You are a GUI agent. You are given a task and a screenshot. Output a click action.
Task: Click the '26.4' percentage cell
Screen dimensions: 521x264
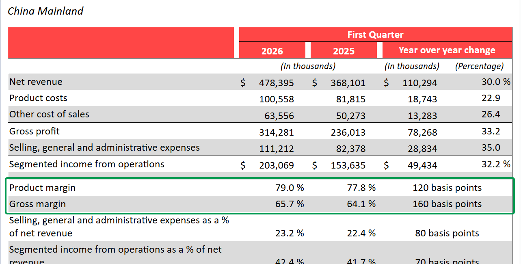491,114
